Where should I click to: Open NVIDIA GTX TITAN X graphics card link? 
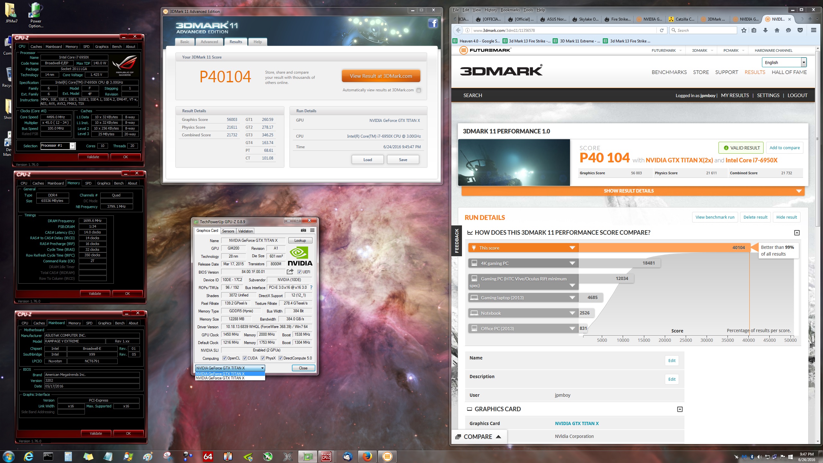coord(577,423)
